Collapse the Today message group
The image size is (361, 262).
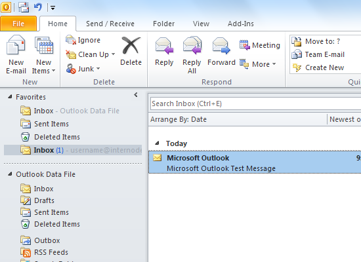pyautogui.click(x=158, y=143)
